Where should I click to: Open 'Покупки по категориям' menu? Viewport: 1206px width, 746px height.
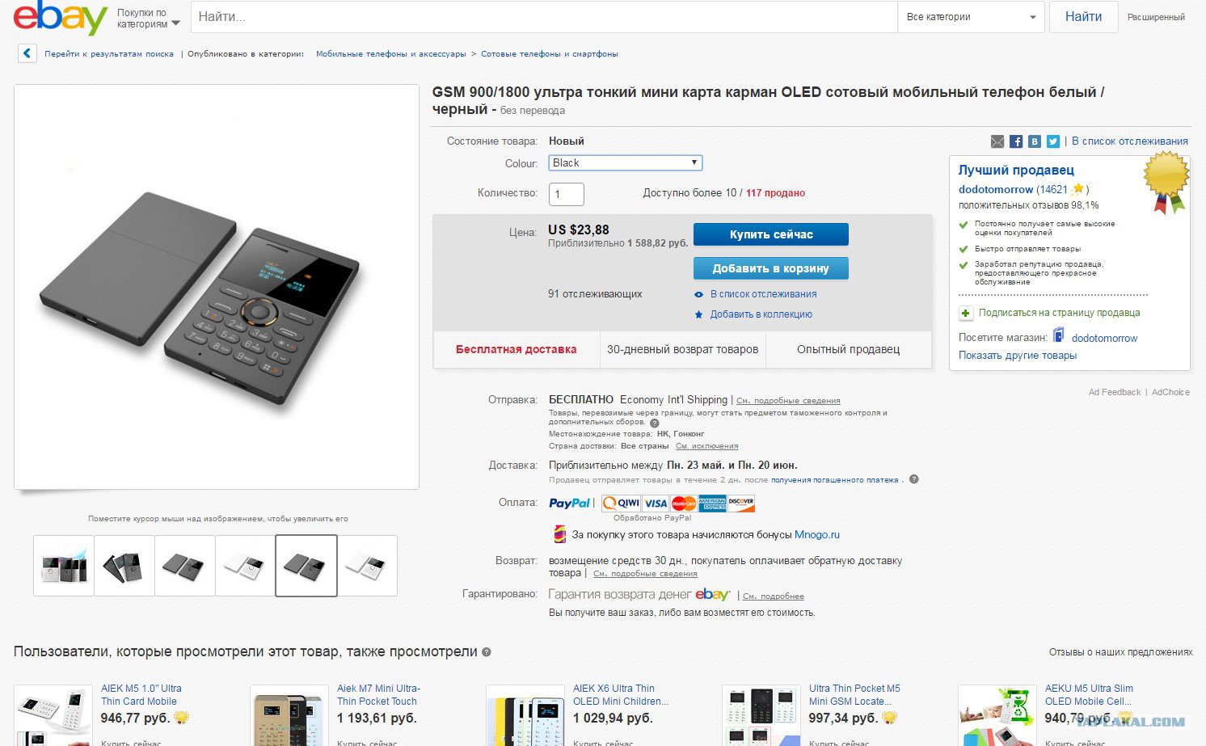coord(148,19)
